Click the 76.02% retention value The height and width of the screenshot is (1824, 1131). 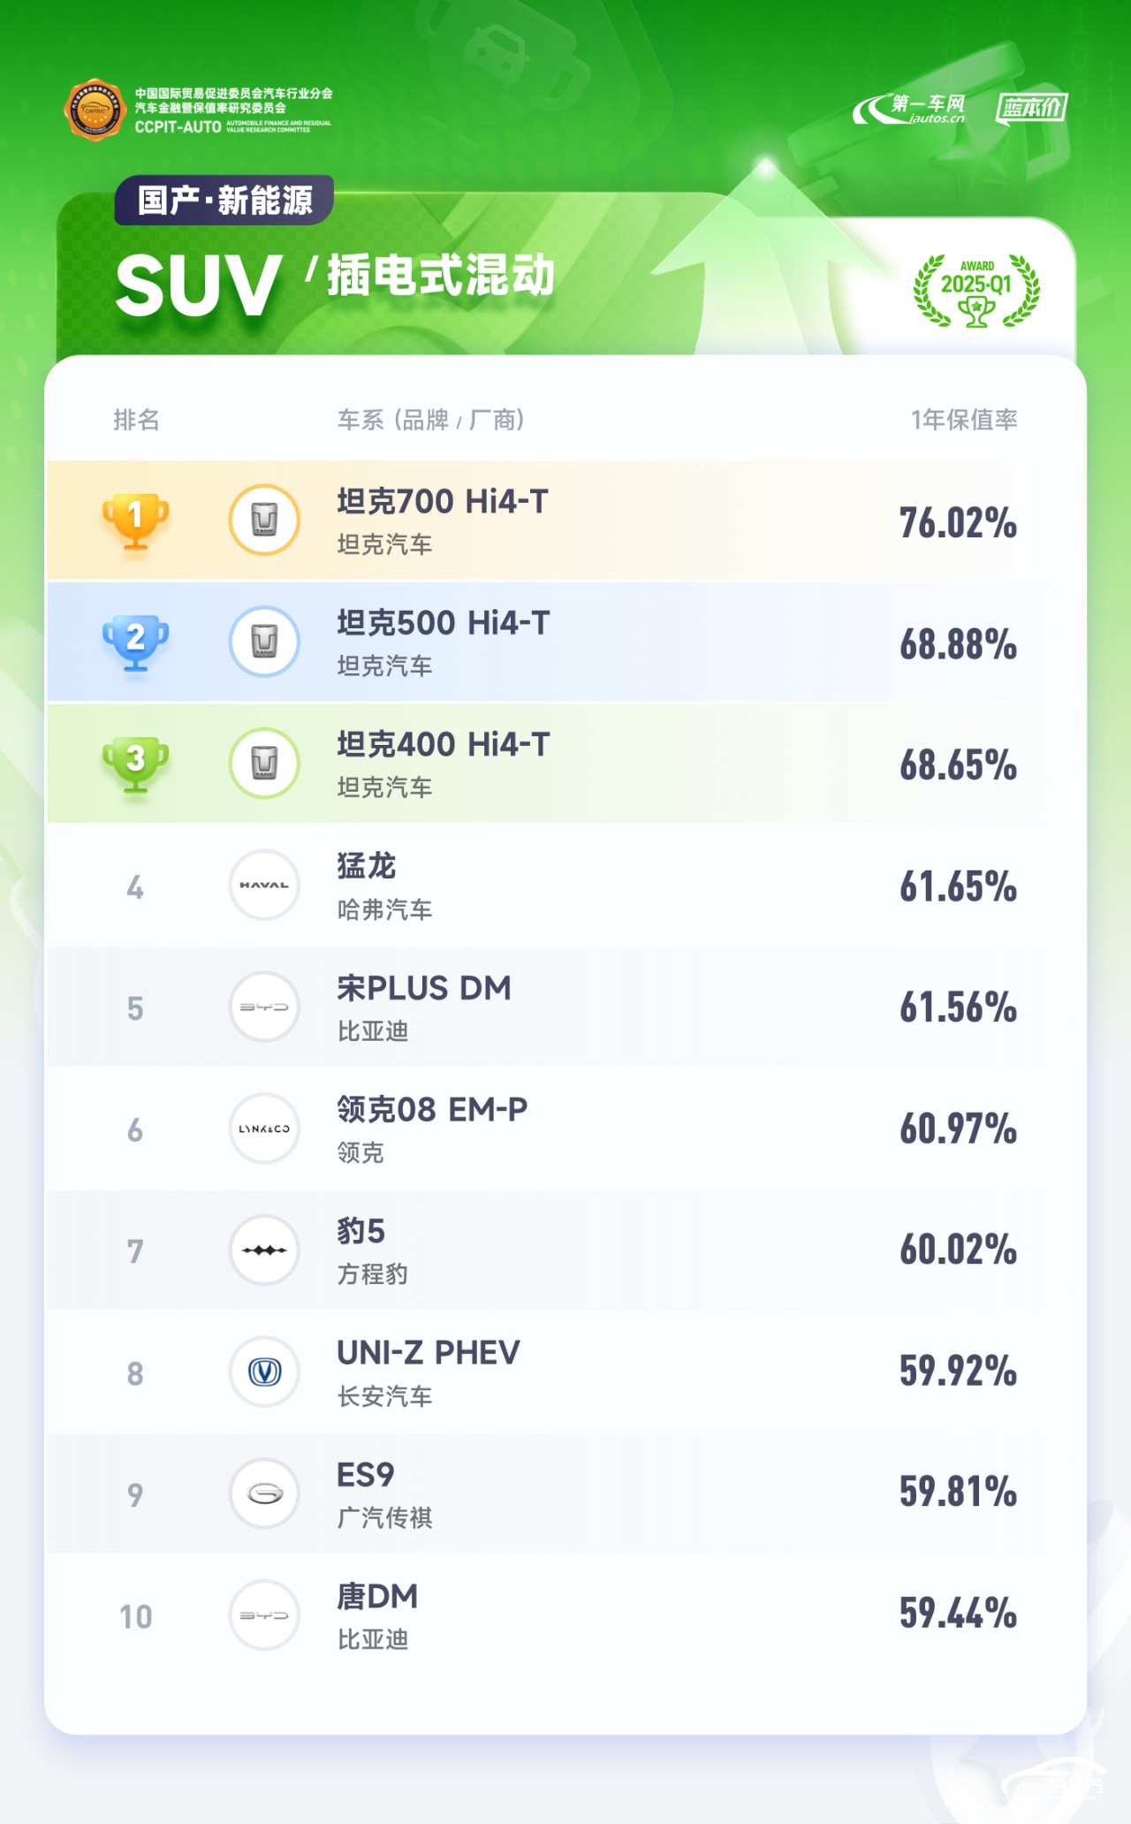(959, 522)
